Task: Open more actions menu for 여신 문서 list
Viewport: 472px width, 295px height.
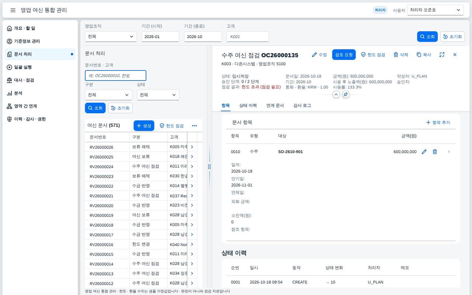Action: (194, 126)
